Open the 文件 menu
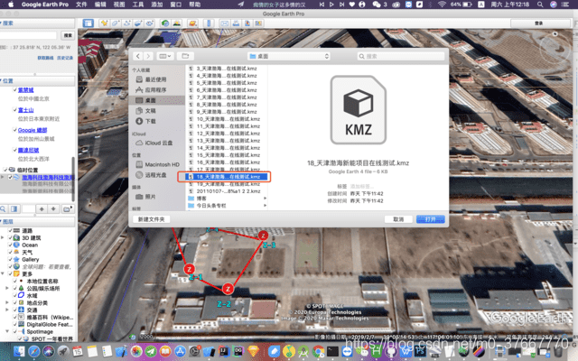The image size is (578, 361). coord(81,5)
